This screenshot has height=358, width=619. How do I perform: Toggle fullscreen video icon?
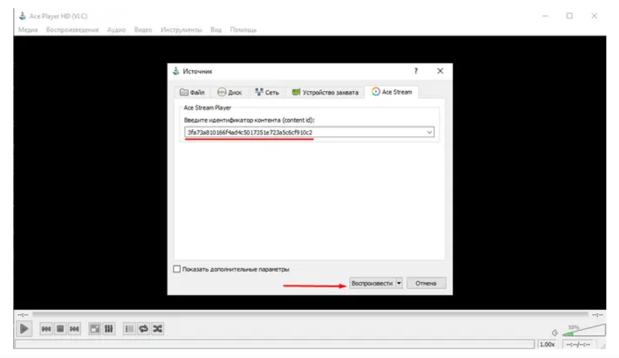click(94, 329)
